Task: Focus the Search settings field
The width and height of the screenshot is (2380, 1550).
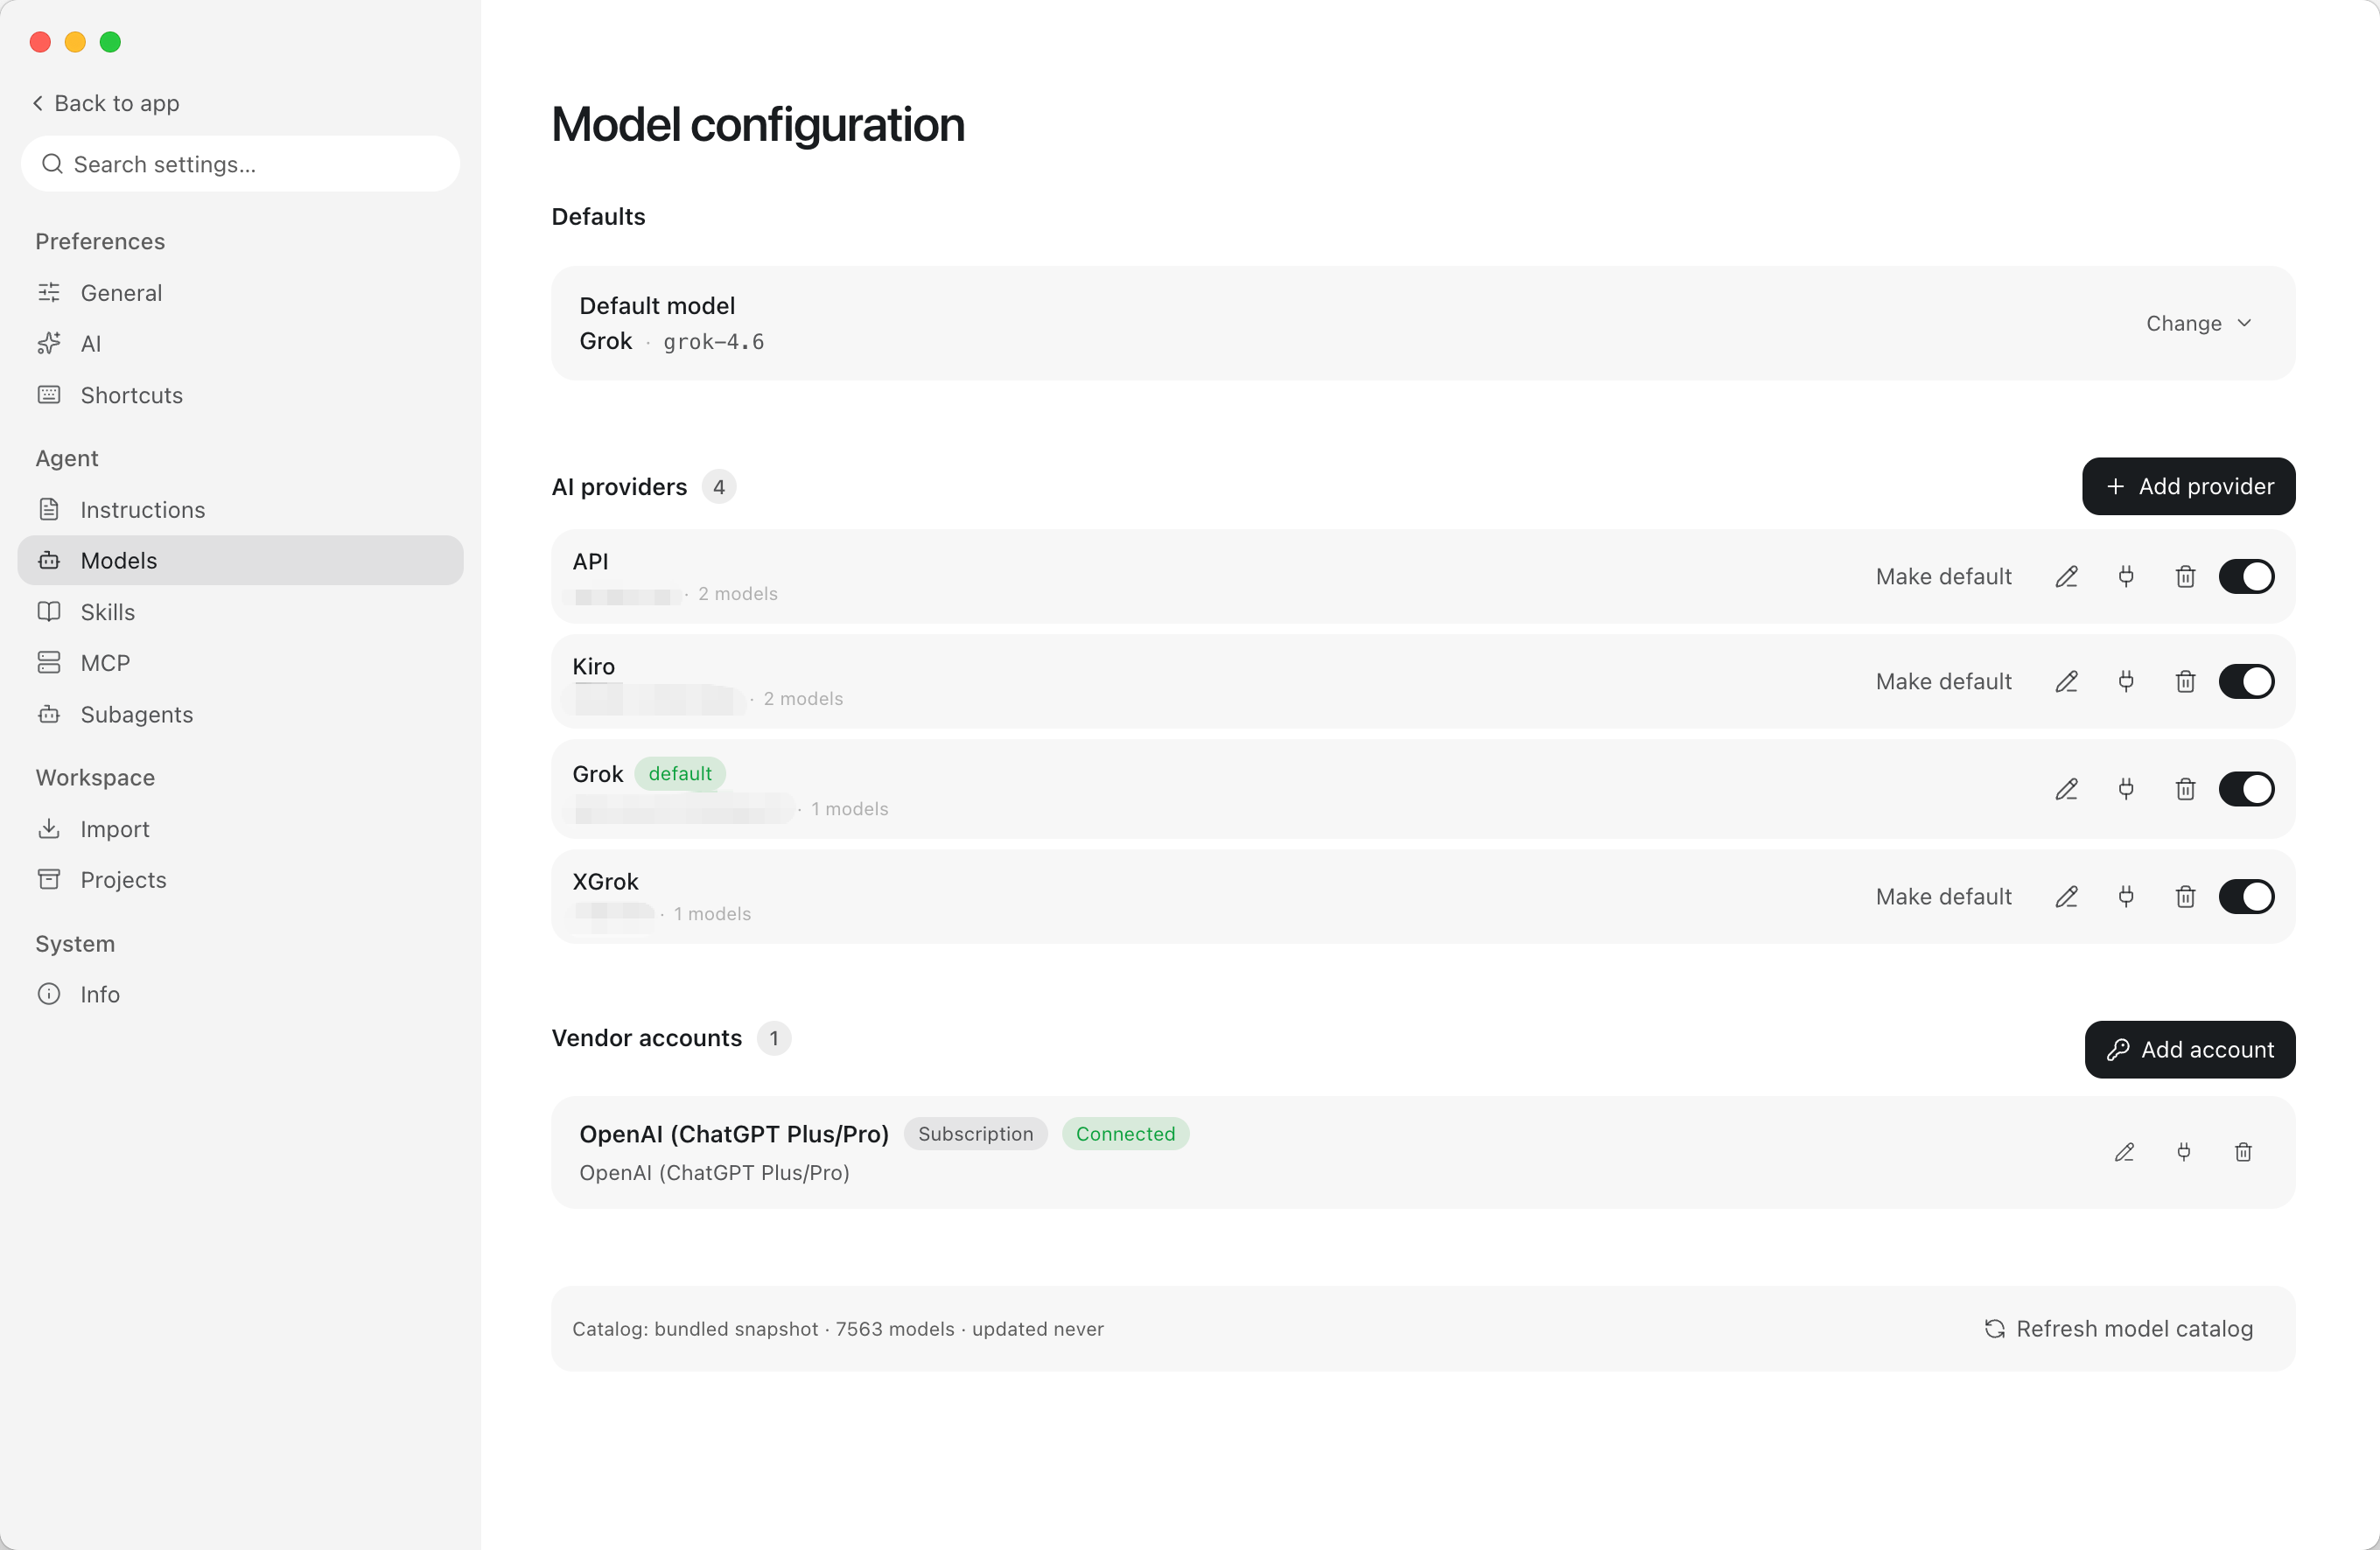Action: 240,164
